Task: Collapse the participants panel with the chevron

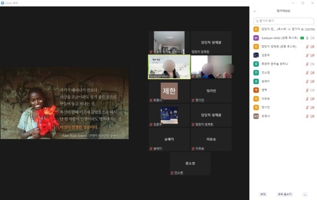Action: coord(254,11)
